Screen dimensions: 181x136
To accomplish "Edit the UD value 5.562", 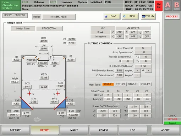I will point(55,63).
